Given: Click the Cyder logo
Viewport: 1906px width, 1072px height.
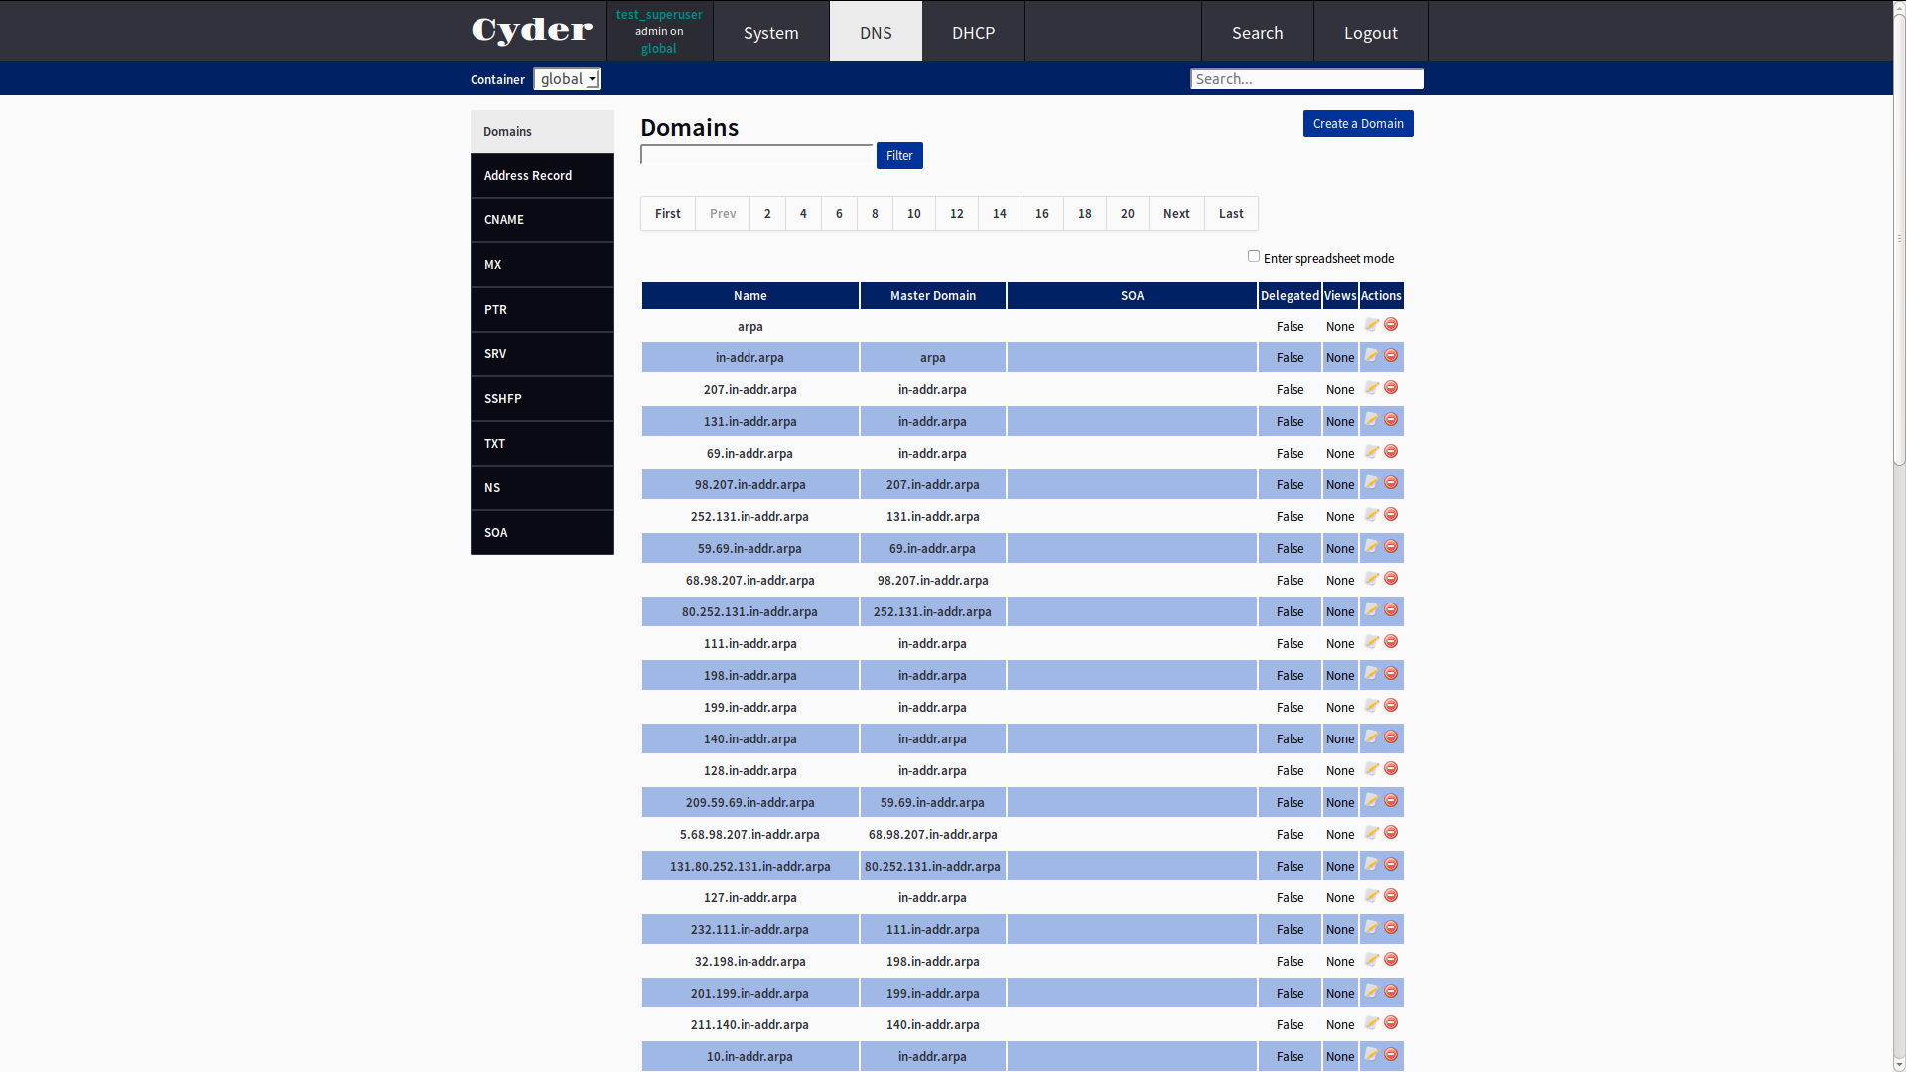Looking at the screenshot, I should tap(532, 31).
